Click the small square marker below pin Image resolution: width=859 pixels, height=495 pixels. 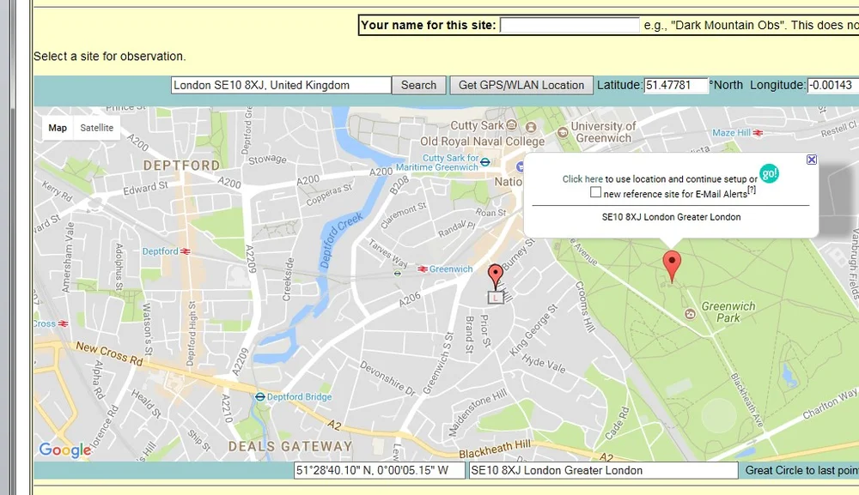(496, 297)
